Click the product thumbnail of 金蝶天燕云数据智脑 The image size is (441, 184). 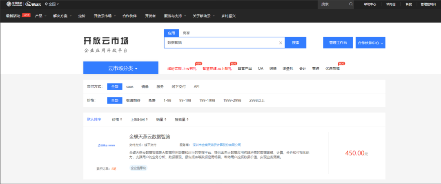[106, 145]
